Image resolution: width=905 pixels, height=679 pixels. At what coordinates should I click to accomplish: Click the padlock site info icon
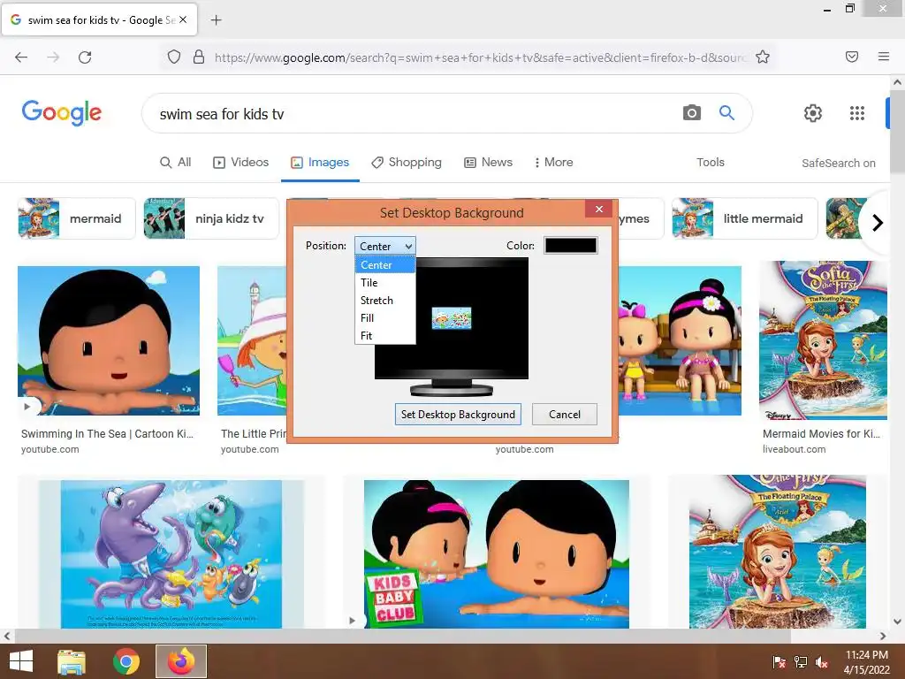click(x=199, y=57)
